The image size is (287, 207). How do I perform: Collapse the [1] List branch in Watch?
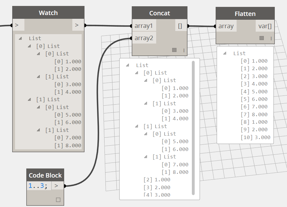pos(29,99)
